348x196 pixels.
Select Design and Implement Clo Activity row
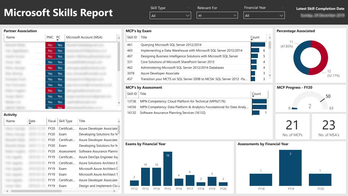pos(61,186)
